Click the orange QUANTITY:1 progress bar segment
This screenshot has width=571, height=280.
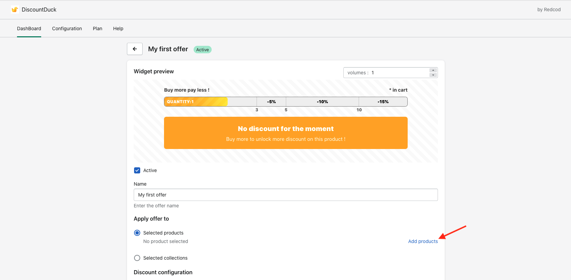196,102
